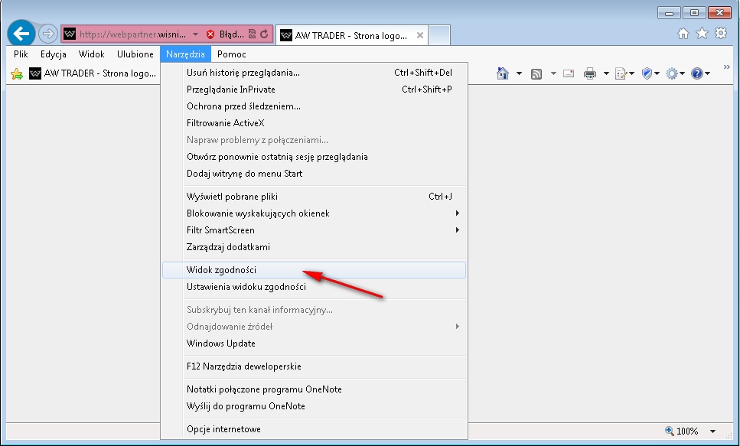This screenshot has width=740, height=446.
Task: Expand the Page dropdown arrow
Action: [631, 73]
